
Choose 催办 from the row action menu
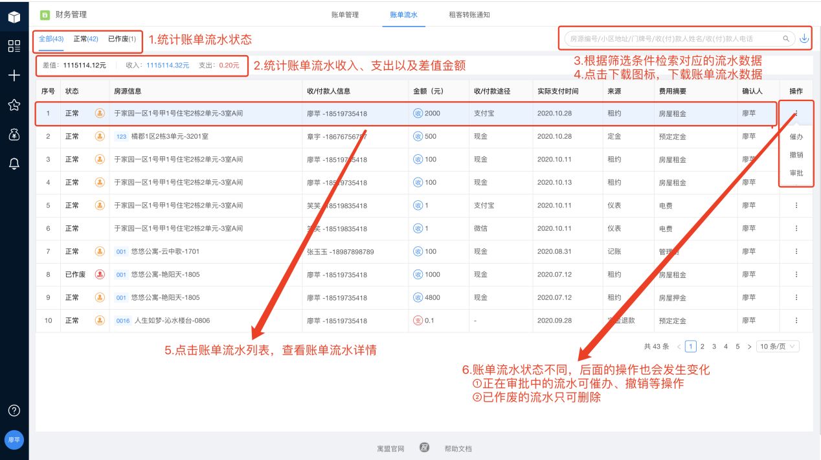pyautogui.click(x=796, y=137)
